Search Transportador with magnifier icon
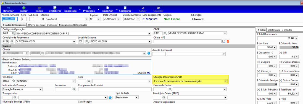This screenshot has height=104, width=303. tap(15, 98)
